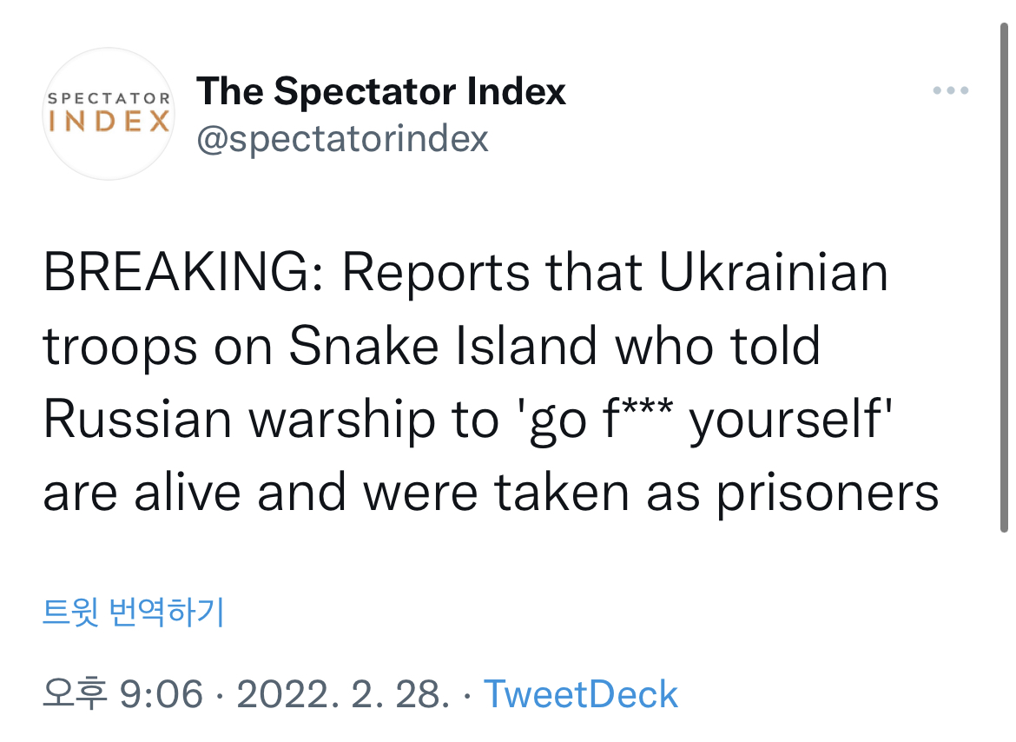Click the orange INDEX logo text
Image resolution: width=1016 pixels, height=742 pixels.
tap(108, 122)
